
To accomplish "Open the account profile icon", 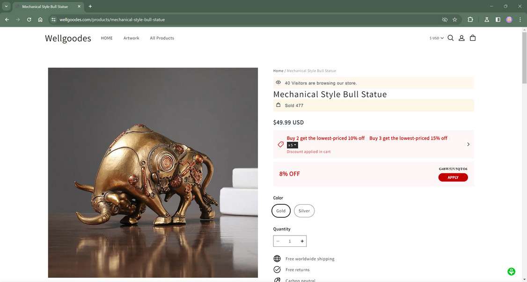I will tap(461, 37).
